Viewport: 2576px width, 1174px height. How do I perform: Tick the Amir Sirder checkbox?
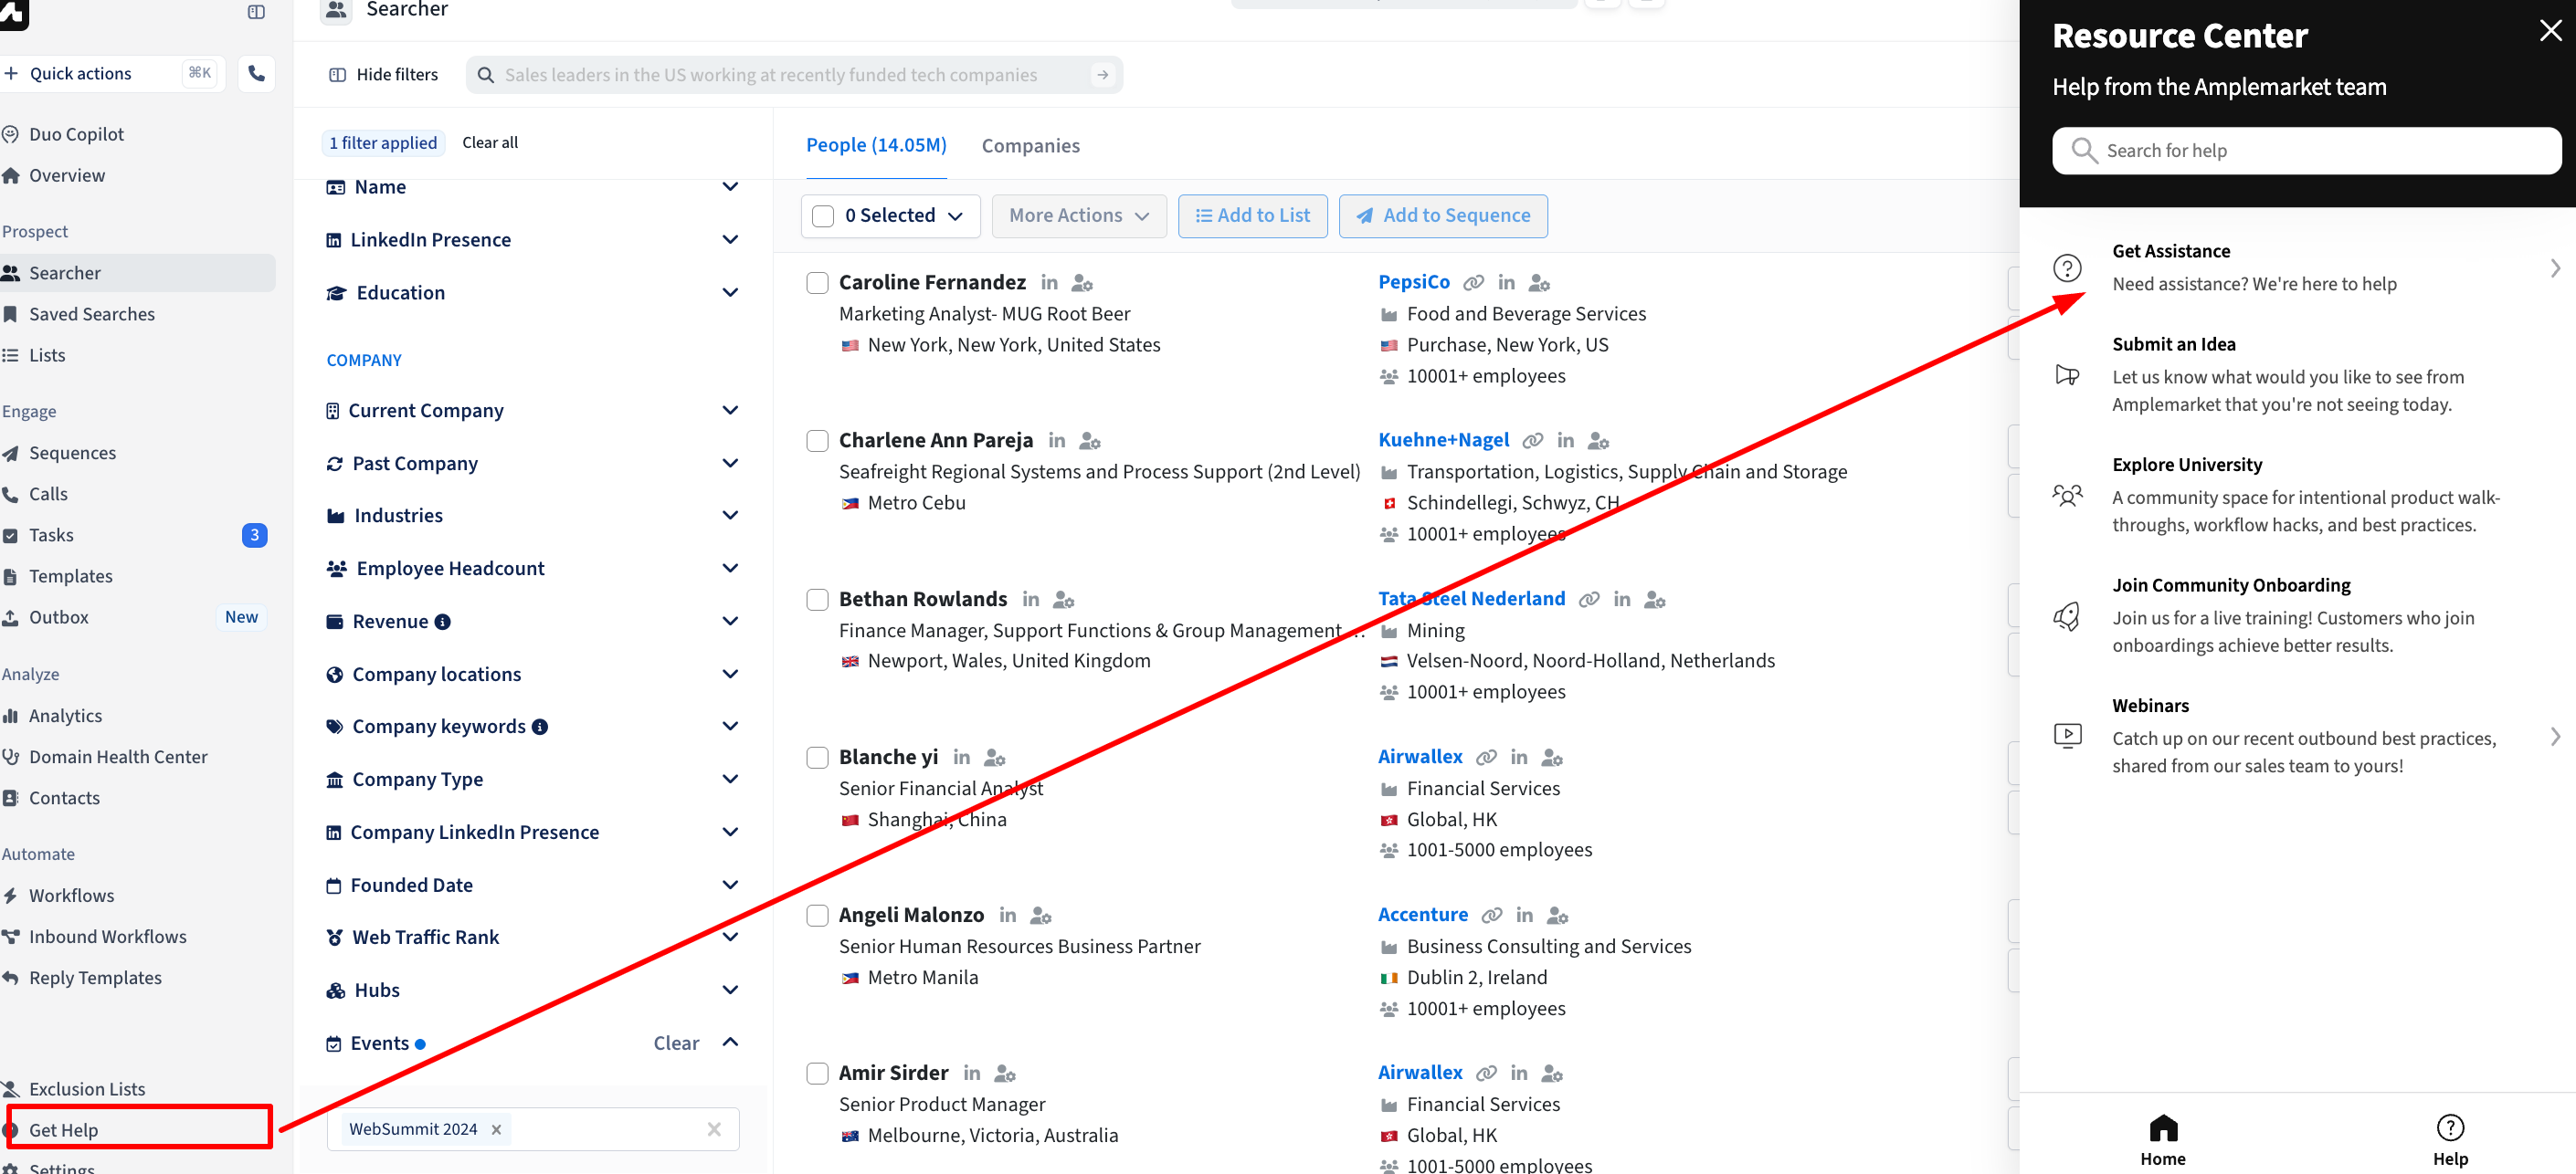click(817, 1073)
